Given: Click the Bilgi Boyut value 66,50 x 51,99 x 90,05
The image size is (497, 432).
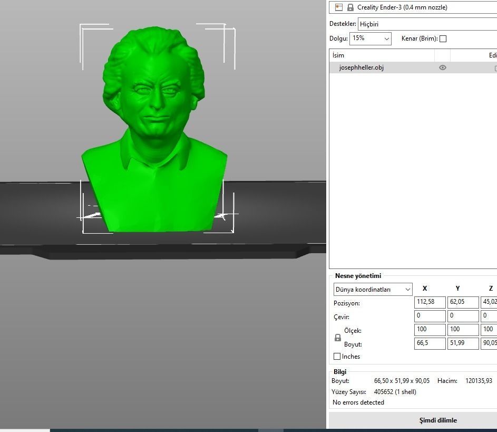Looking at the screenshot, I should click(402, 381).
